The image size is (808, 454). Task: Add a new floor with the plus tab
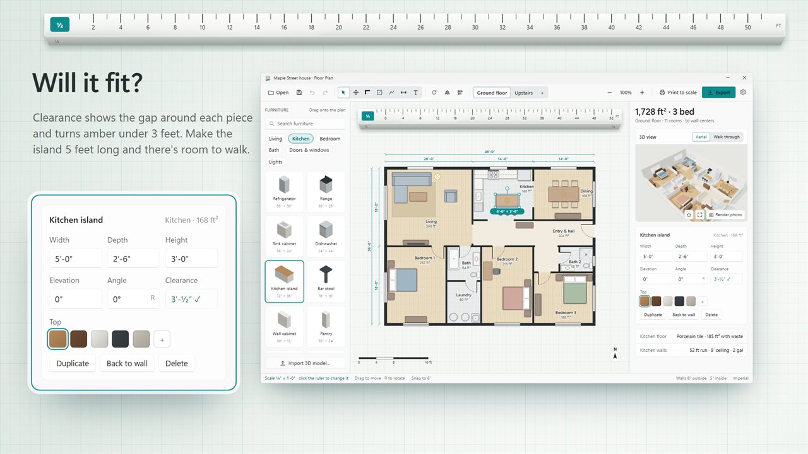click(x=542, y=93)
